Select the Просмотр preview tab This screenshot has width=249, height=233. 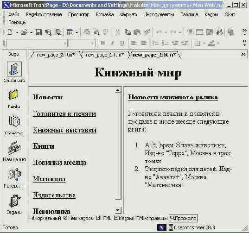tap(183, 218)
